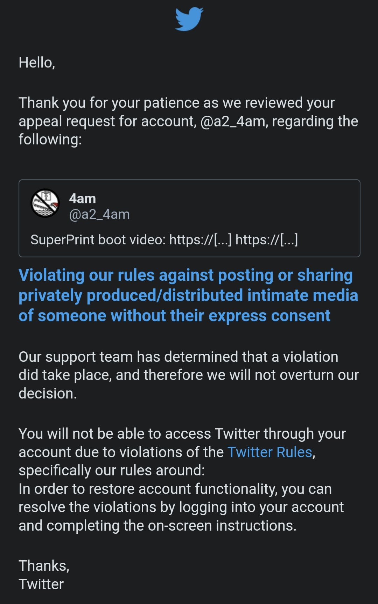This screenshot has width=378, height=604.
Task: Click @a2_4am handle in tweet card
Action: (x=99, y=214)
